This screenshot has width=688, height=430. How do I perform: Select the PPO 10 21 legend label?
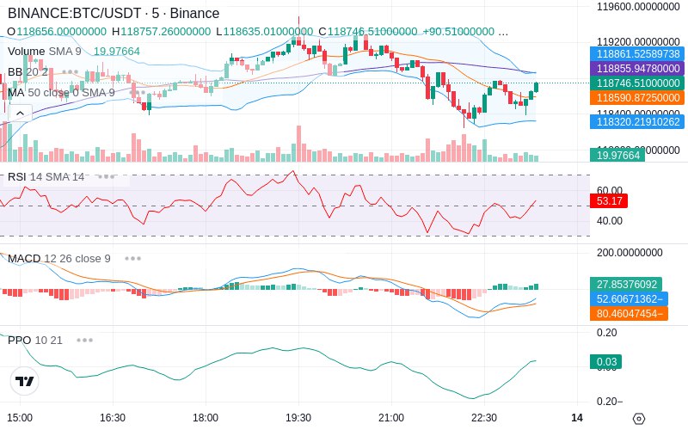[35, 340]
